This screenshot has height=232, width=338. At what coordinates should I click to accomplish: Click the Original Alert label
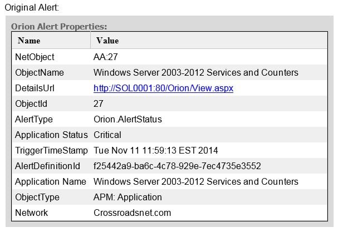click(32, 8)
